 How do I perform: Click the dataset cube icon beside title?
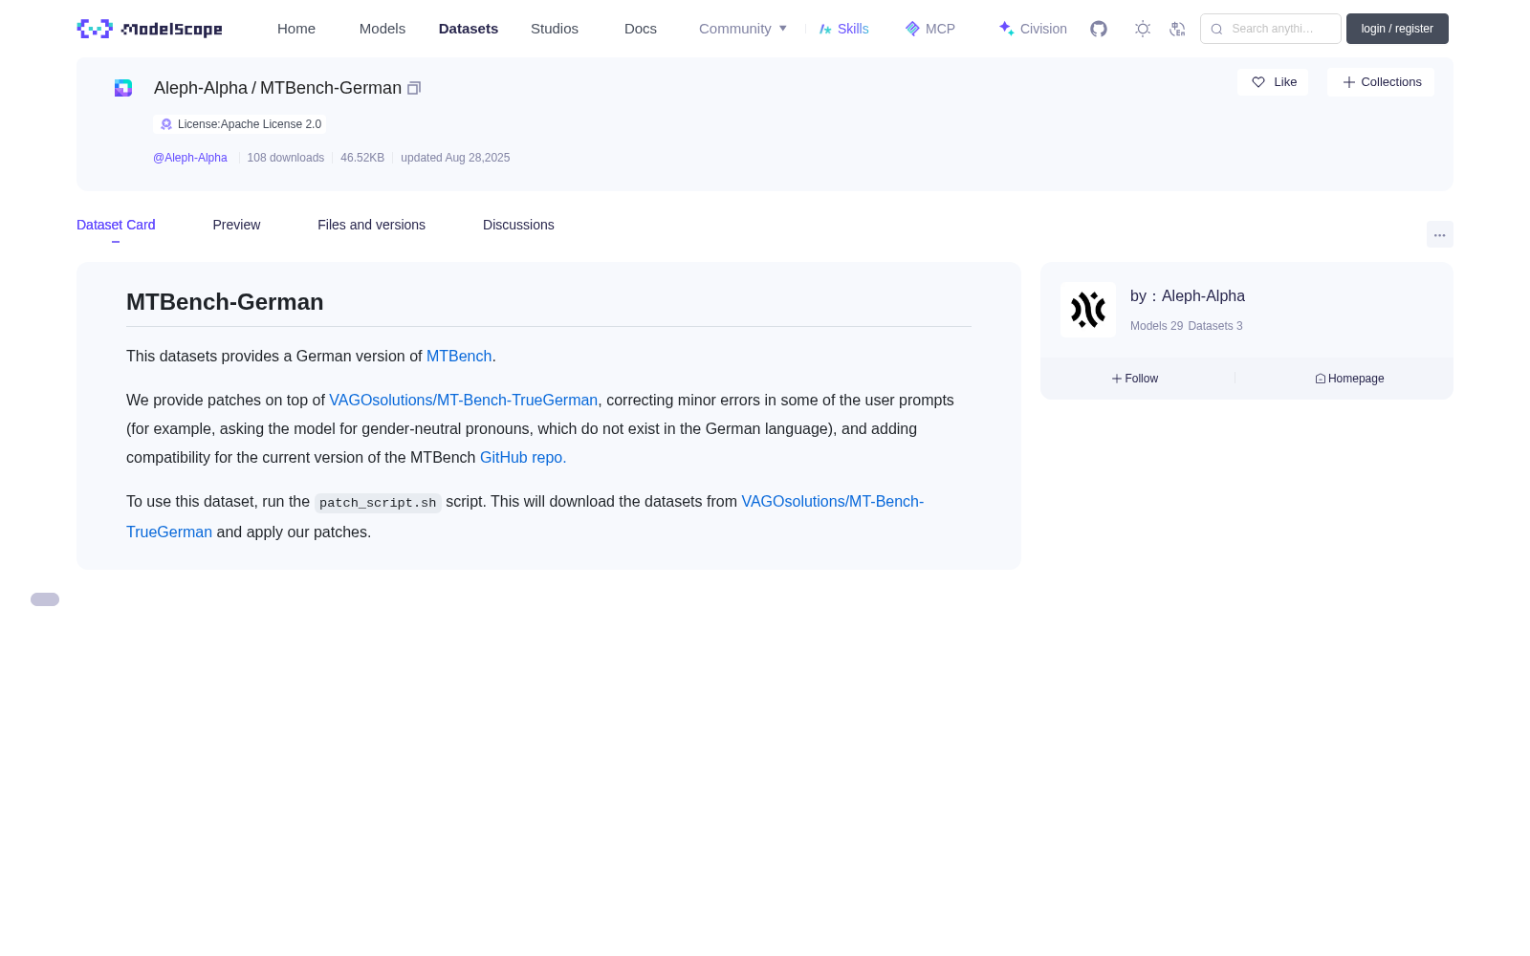click(x=123, y=88)
